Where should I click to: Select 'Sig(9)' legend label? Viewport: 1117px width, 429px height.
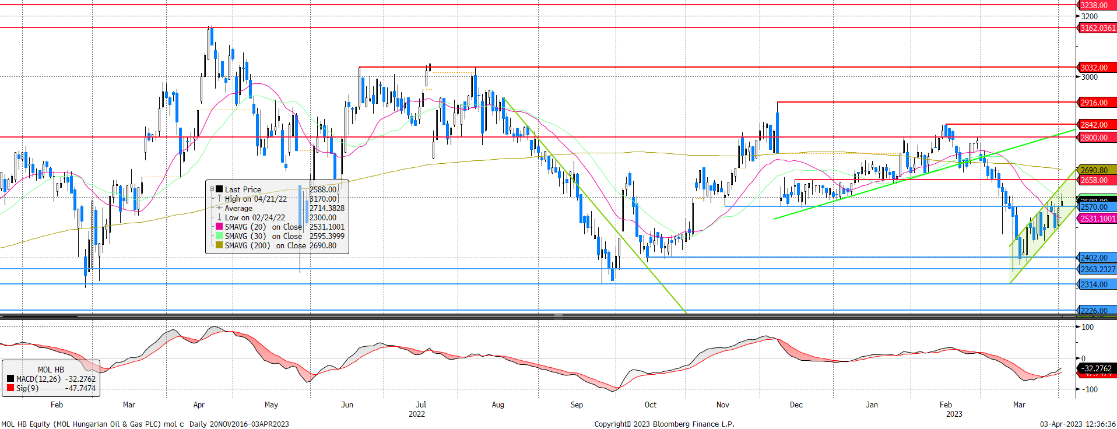[27, 388]
